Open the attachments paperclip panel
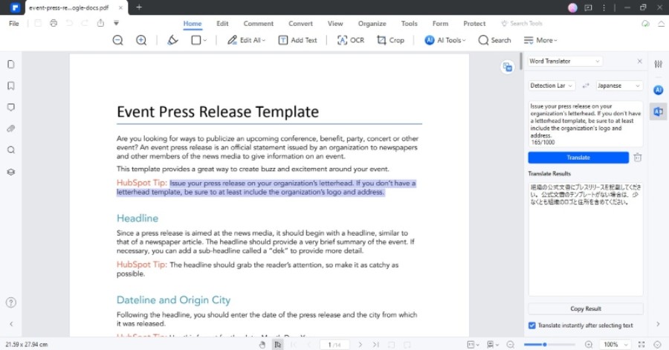 coord(11,129)
